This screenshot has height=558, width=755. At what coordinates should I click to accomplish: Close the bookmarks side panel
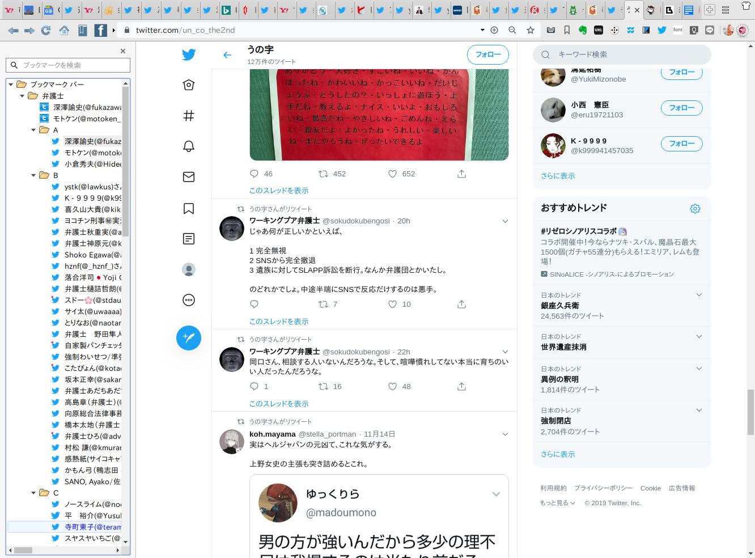(x=123, y=51)
